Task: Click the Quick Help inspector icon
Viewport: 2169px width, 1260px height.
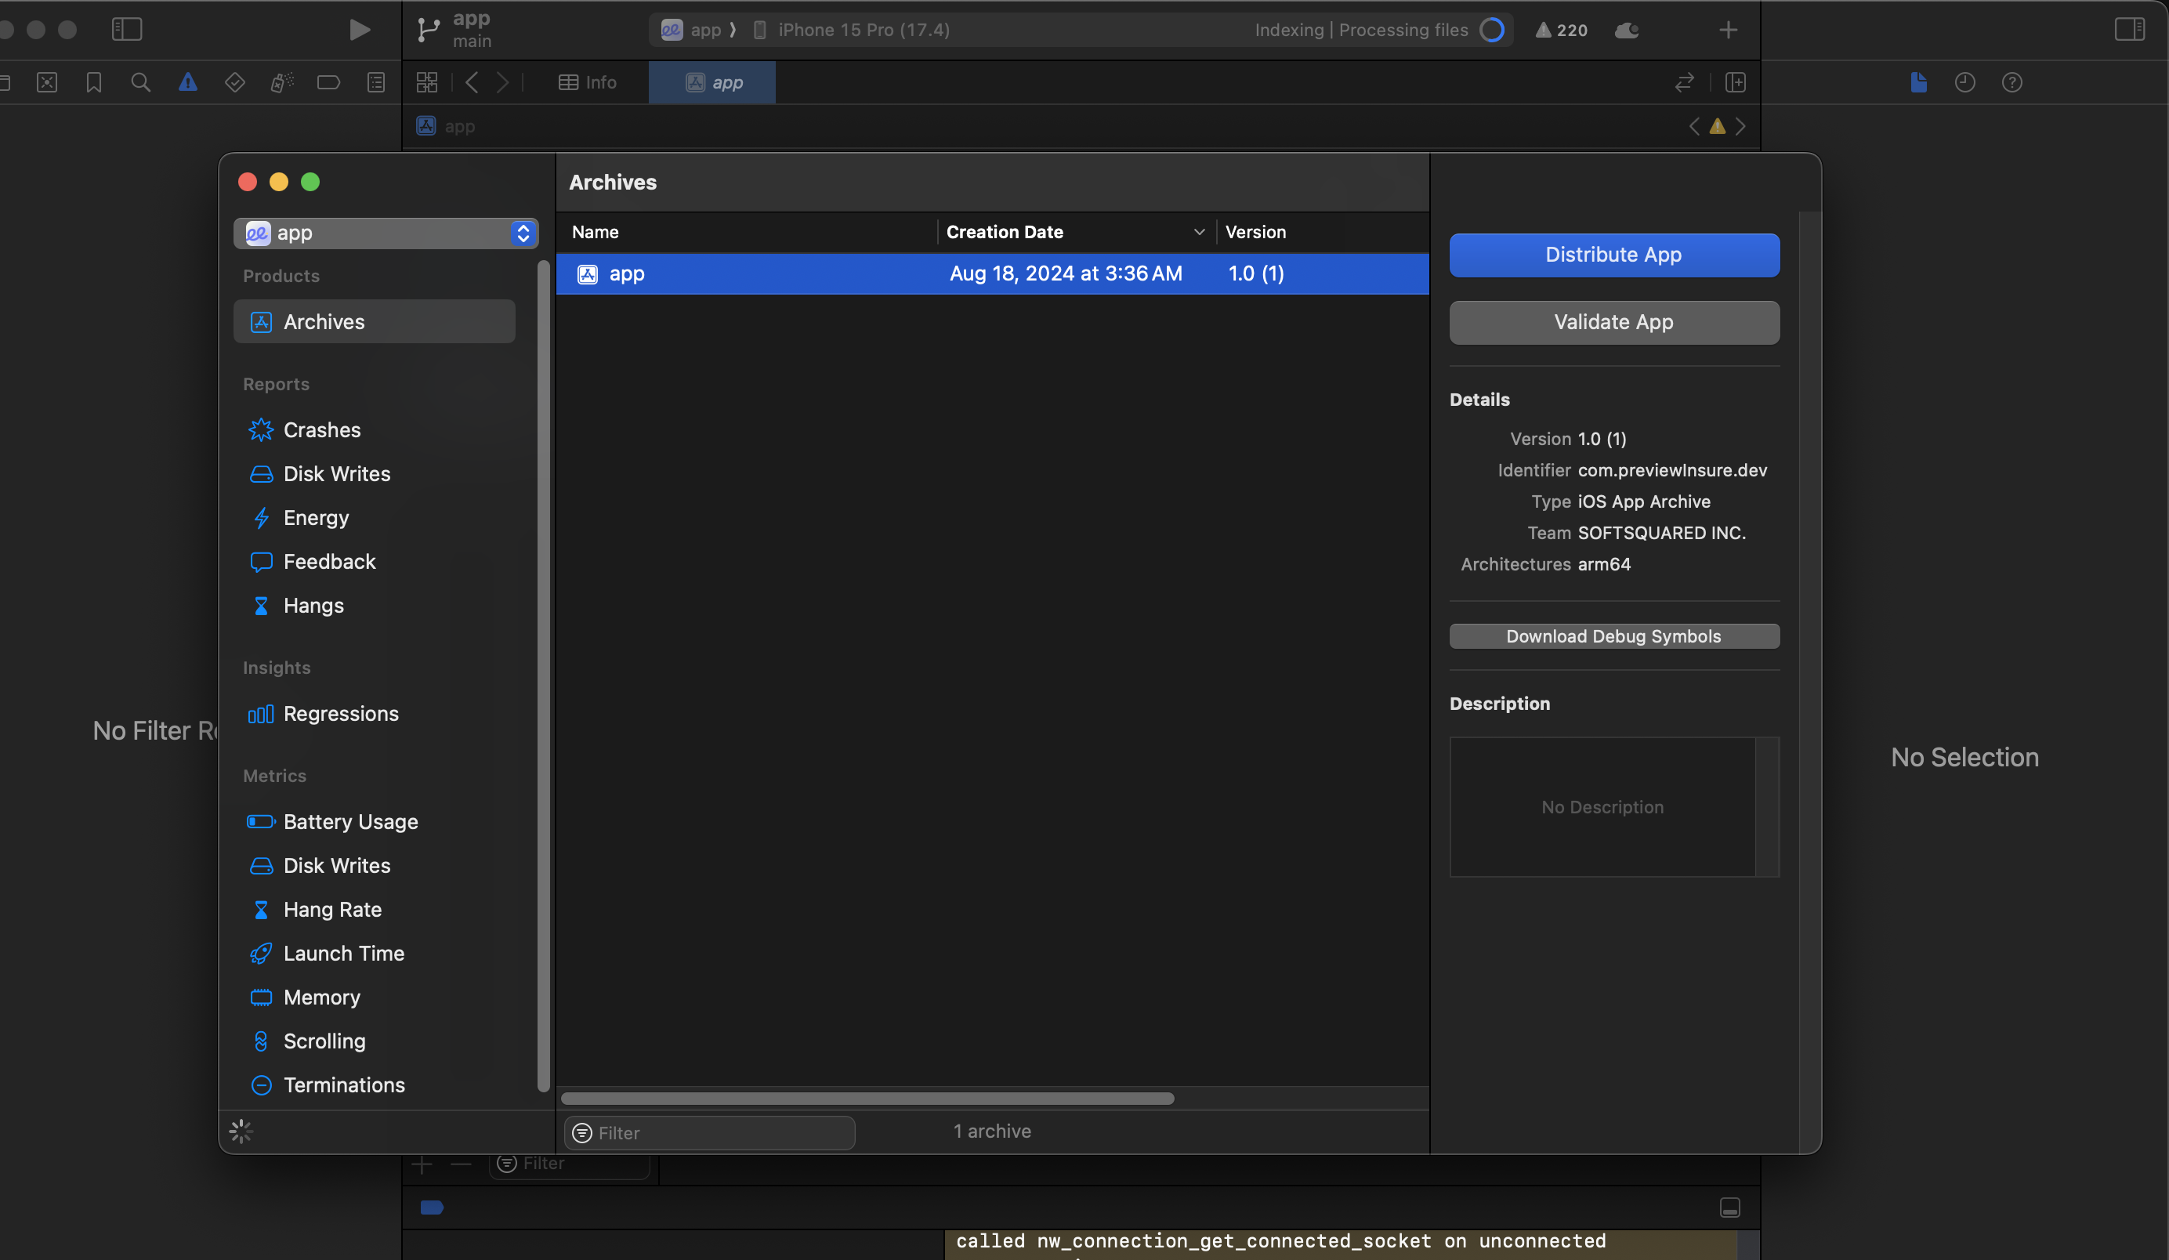Action: [x=2011, y=82]
